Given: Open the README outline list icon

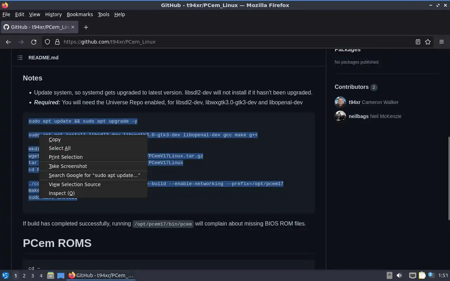Looking at the screenshot, I should tap(20, 58).
